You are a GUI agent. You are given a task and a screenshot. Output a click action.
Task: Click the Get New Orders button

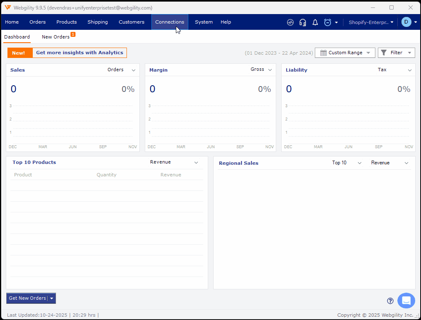(27, 298)
